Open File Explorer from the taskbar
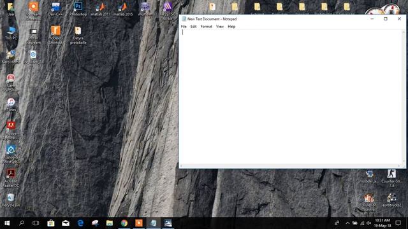 (x=110, y=223)
